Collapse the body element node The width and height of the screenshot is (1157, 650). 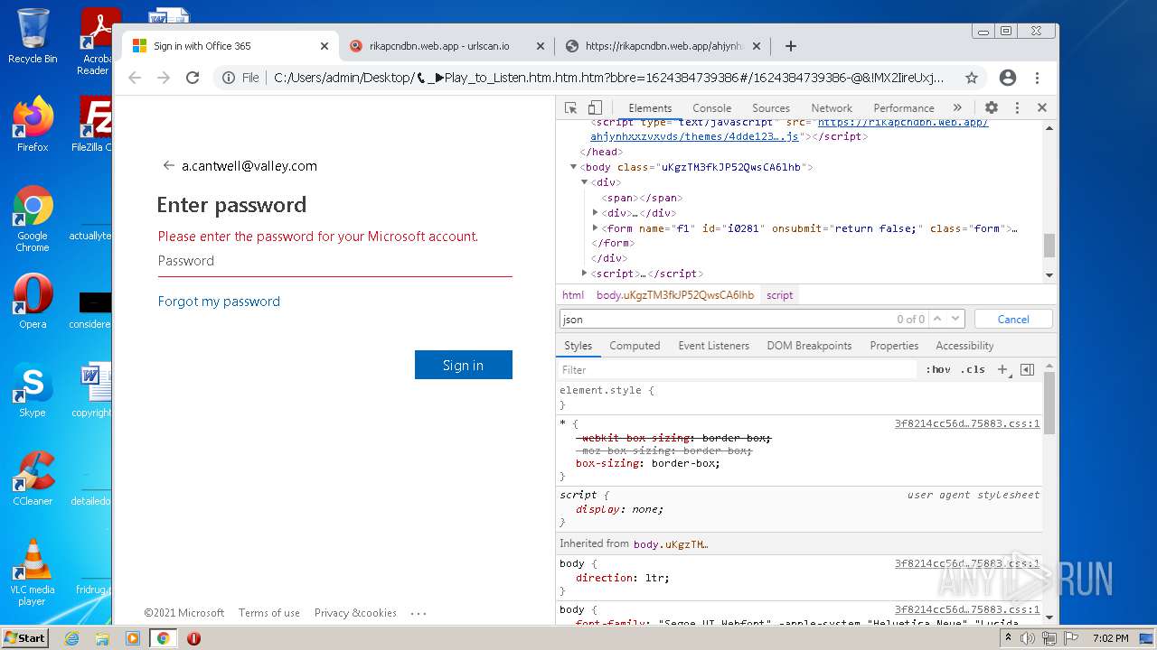click(573, 167)
